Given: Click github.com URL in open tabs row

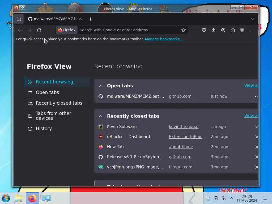Looking at the screenshot, I should (180, 96).
